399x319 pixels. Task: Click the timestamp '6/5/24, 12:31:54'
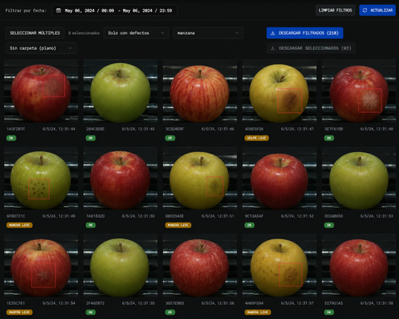59,303
